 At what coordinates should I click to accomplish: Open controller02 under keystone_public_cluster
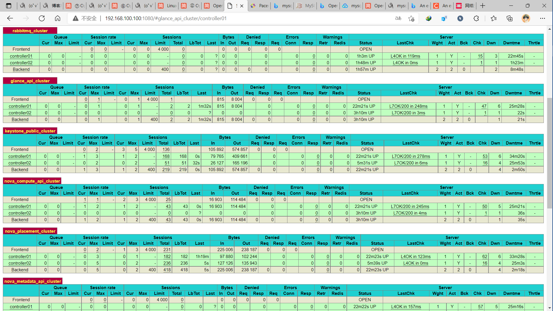click(x=20, y=163)
